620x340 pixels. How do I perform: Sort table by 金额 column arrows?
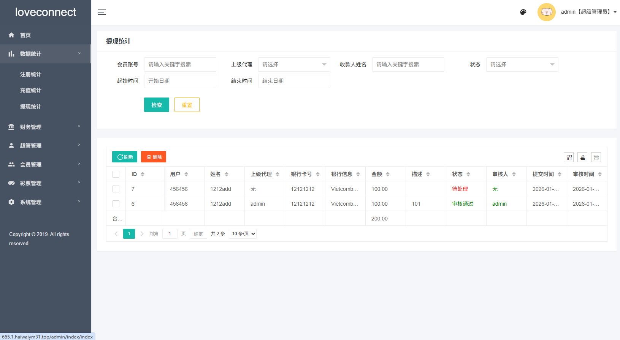(388, 174)
